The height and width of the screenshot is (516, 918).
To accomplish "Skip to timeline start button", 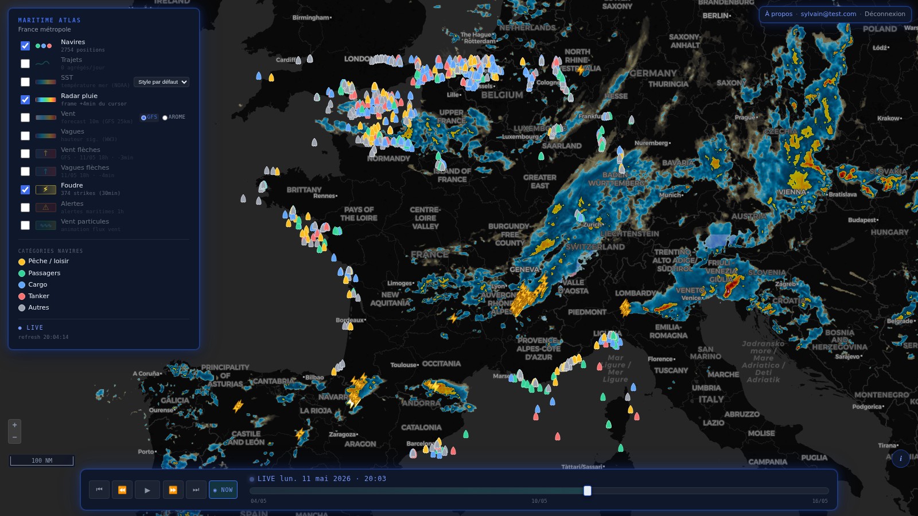I will pos(99,490).
